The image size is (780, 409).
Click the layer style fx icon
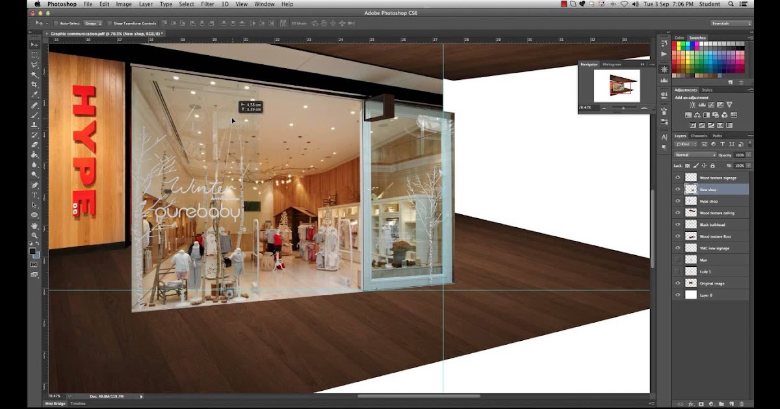click(x=692, y=404)
